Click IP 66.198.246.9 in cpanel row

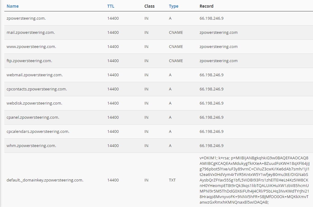(x=212, y=117)
